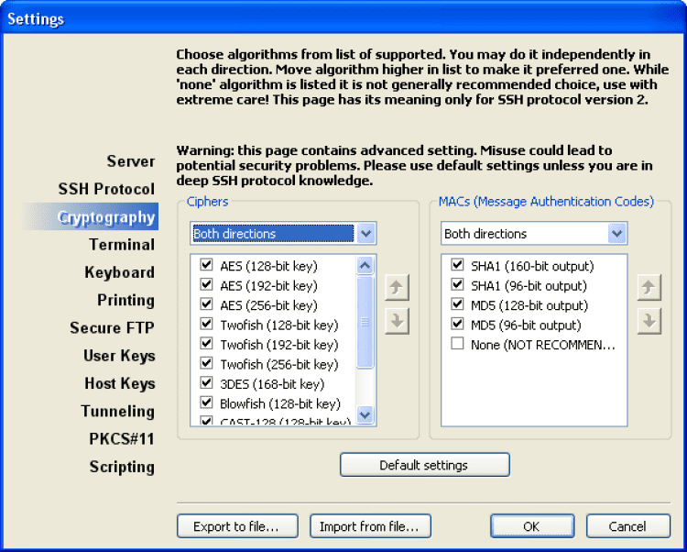The image size is (687, 552).
Task: Click cipher list scroll-down arrow
Action: point(365,414)
